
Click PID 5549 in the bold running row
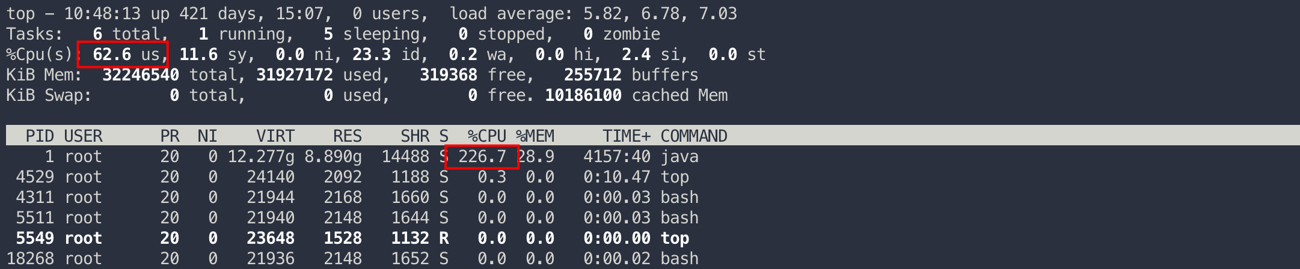35,238
